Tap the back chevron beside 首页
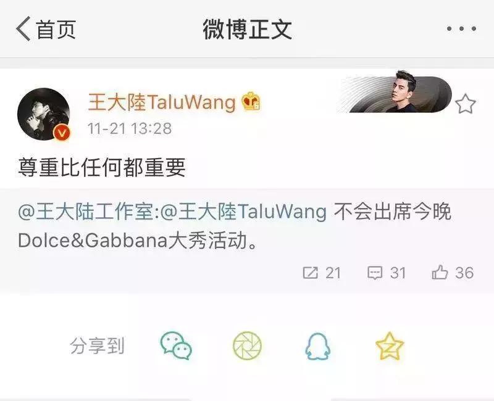494x401 pixels. [23, 28]
